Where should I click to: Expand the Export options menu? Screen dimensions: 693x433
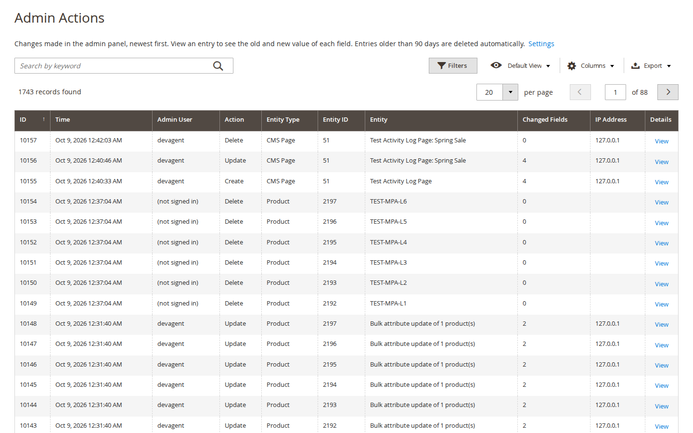tap(651, 66)
